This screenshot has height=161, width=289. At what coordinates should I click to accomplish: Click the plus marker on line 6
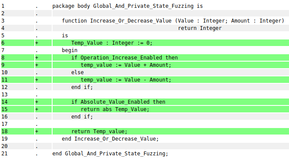point(37,43)
